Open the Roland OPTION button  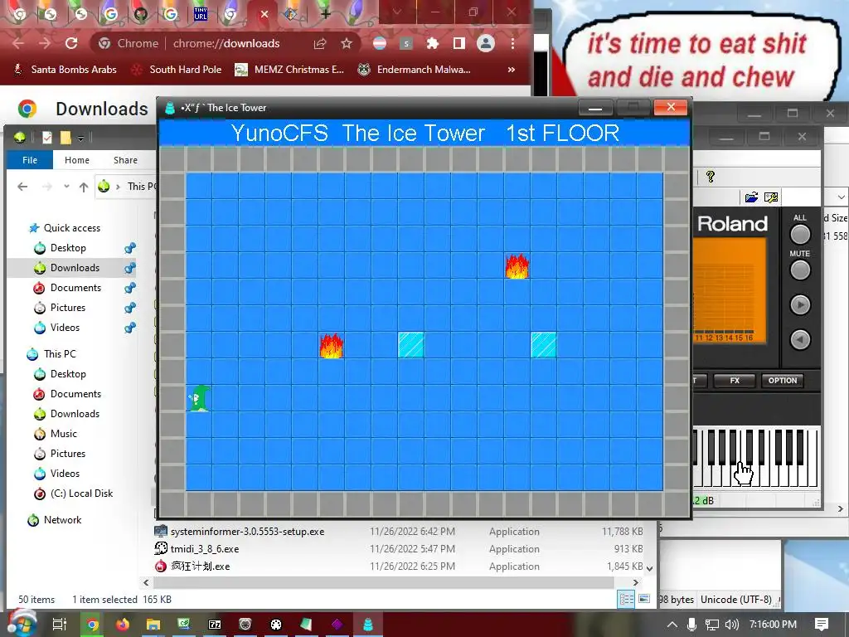point(783,381)
